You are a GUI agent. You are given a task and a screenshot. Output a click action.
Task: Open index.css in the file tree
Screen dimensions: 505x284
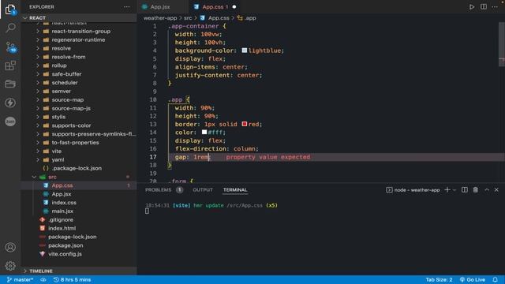coord(64,203)
